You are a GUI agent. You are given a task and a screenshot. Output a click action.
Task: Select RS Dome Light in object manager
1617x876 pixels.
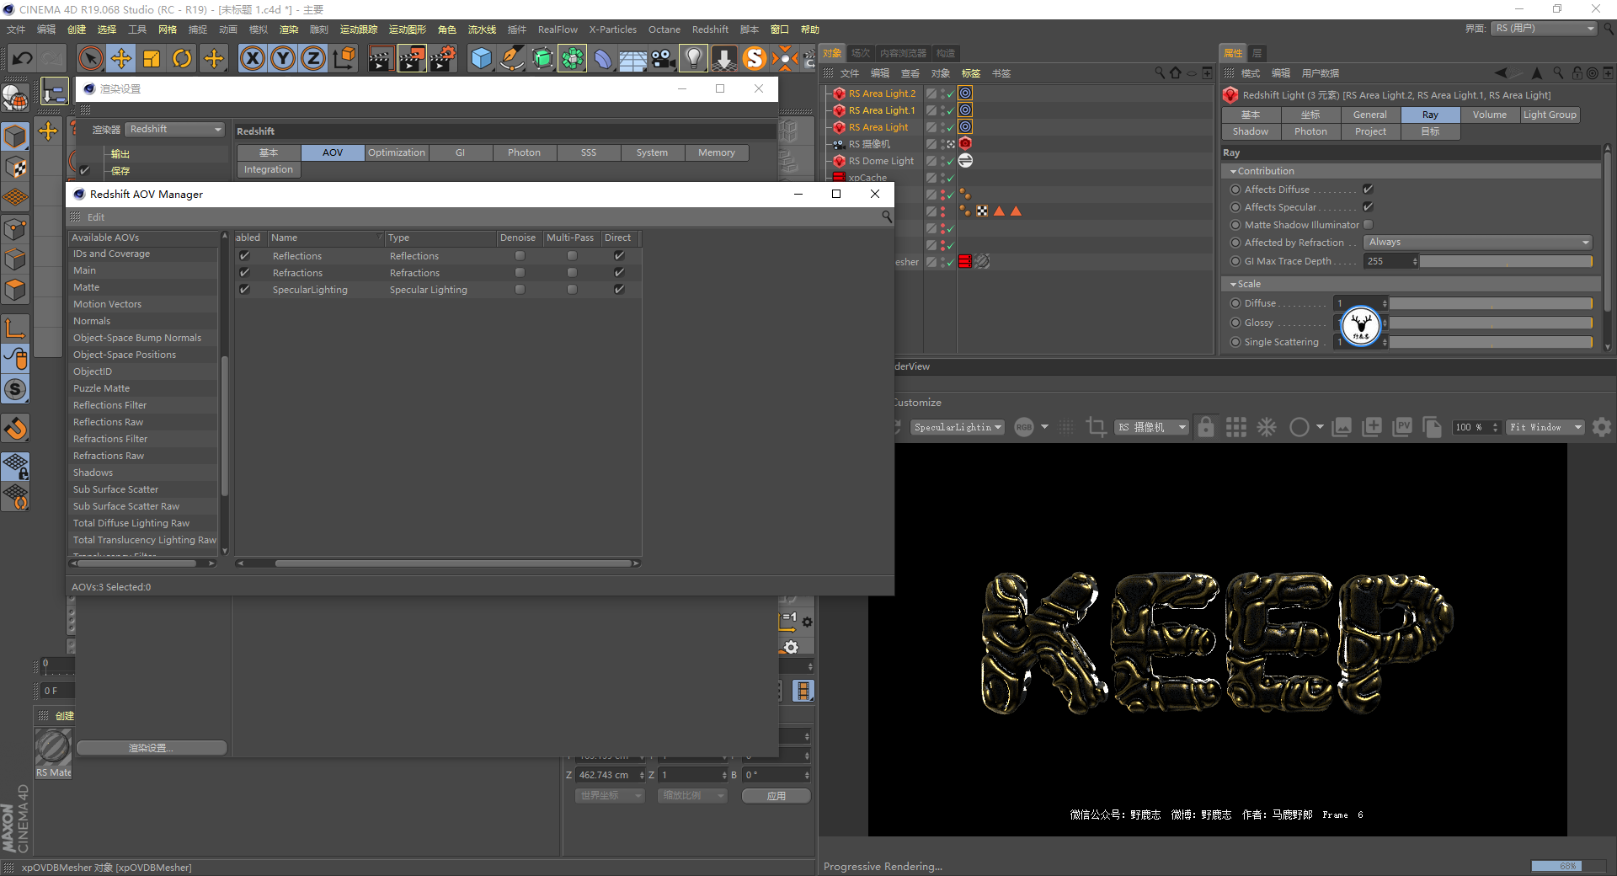880,161
